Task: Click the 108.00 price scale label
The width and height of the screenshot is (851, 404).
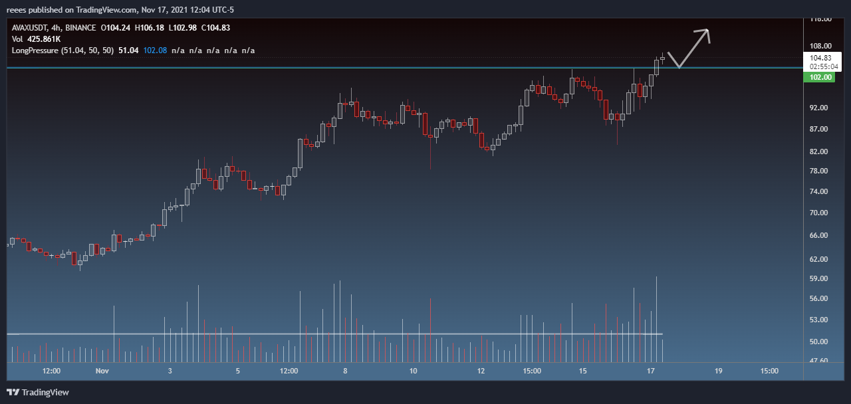Action: tap(820, 46)
